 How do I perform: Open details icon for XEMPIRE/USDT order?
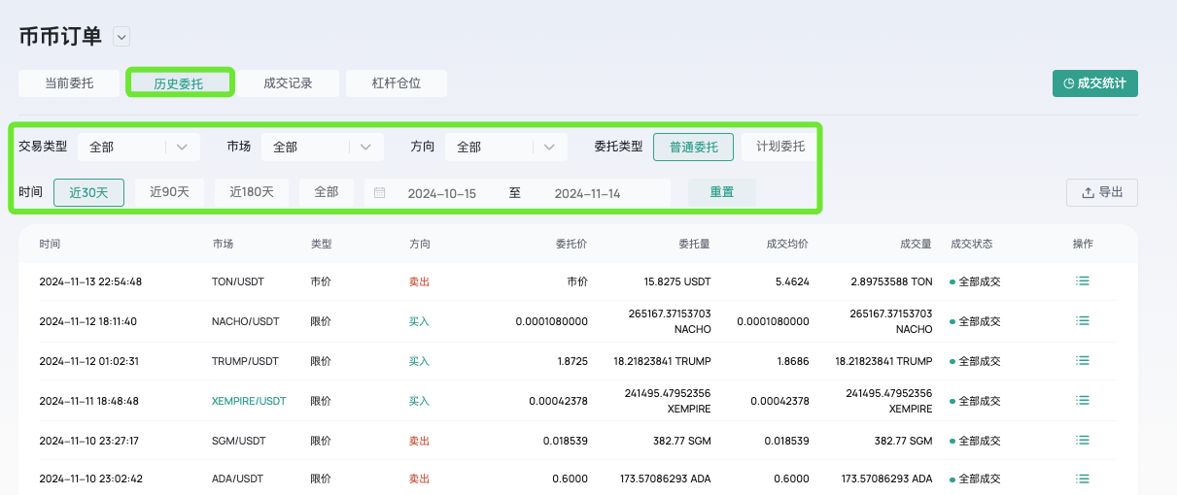click(x=1082, y=400)
